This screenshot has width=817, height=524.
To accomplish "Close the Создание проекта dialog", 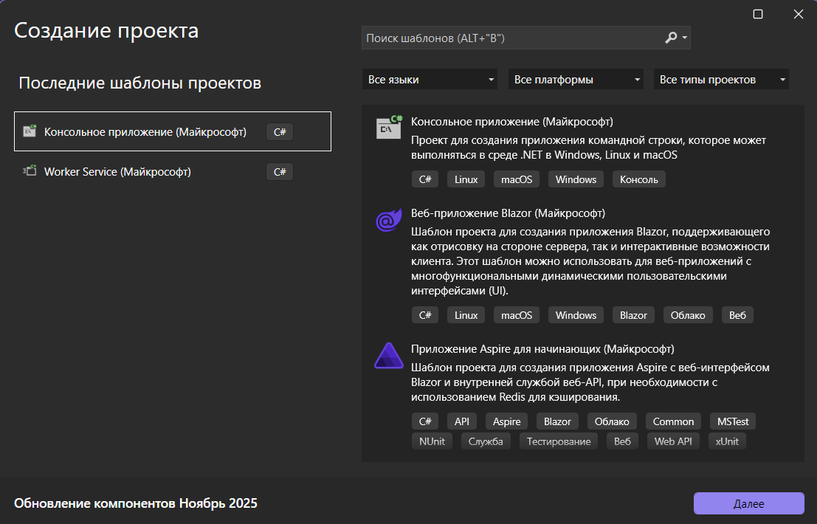I will 799,14.
